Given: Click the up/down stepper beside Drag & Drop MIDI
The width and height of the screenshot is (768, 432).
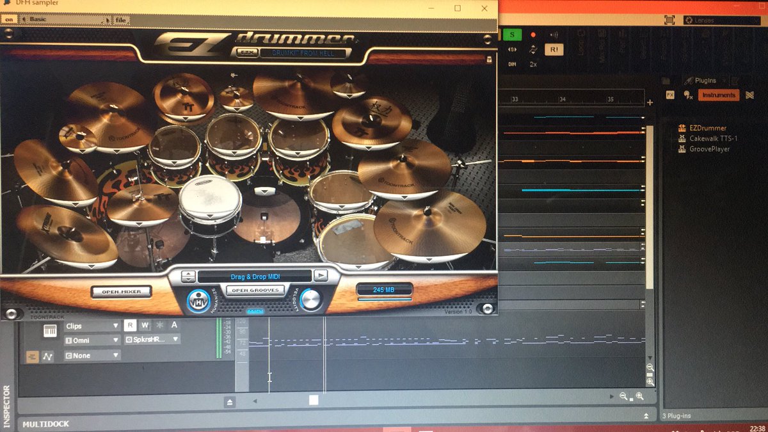Looking at the screenshot, I should 188,276.
